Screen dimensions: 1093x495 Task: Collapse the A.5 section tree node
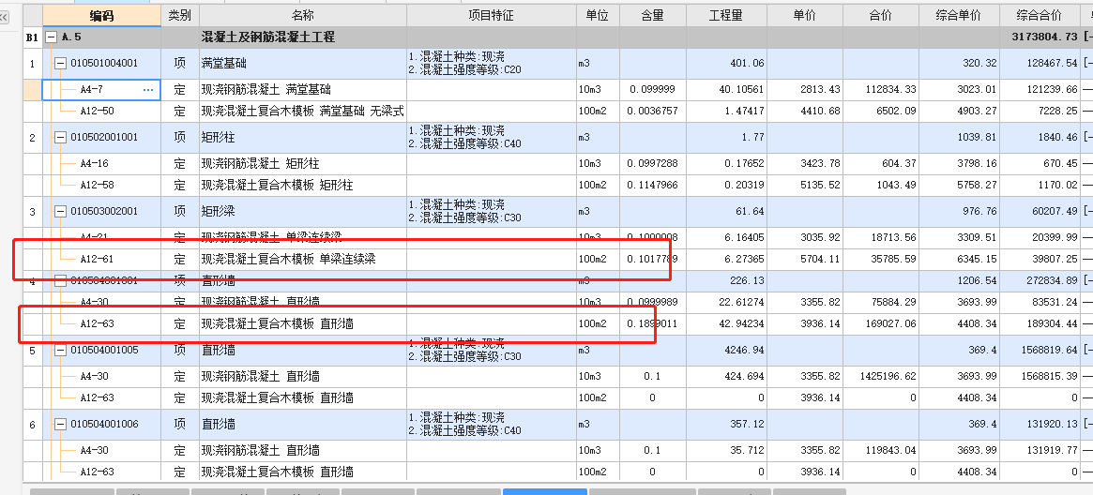pyautogui.click(x=51, y=37)
